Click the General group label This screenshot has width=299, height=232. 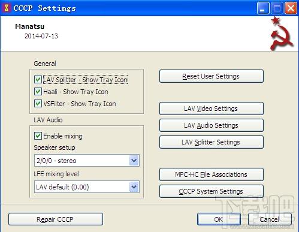point(45,64)
